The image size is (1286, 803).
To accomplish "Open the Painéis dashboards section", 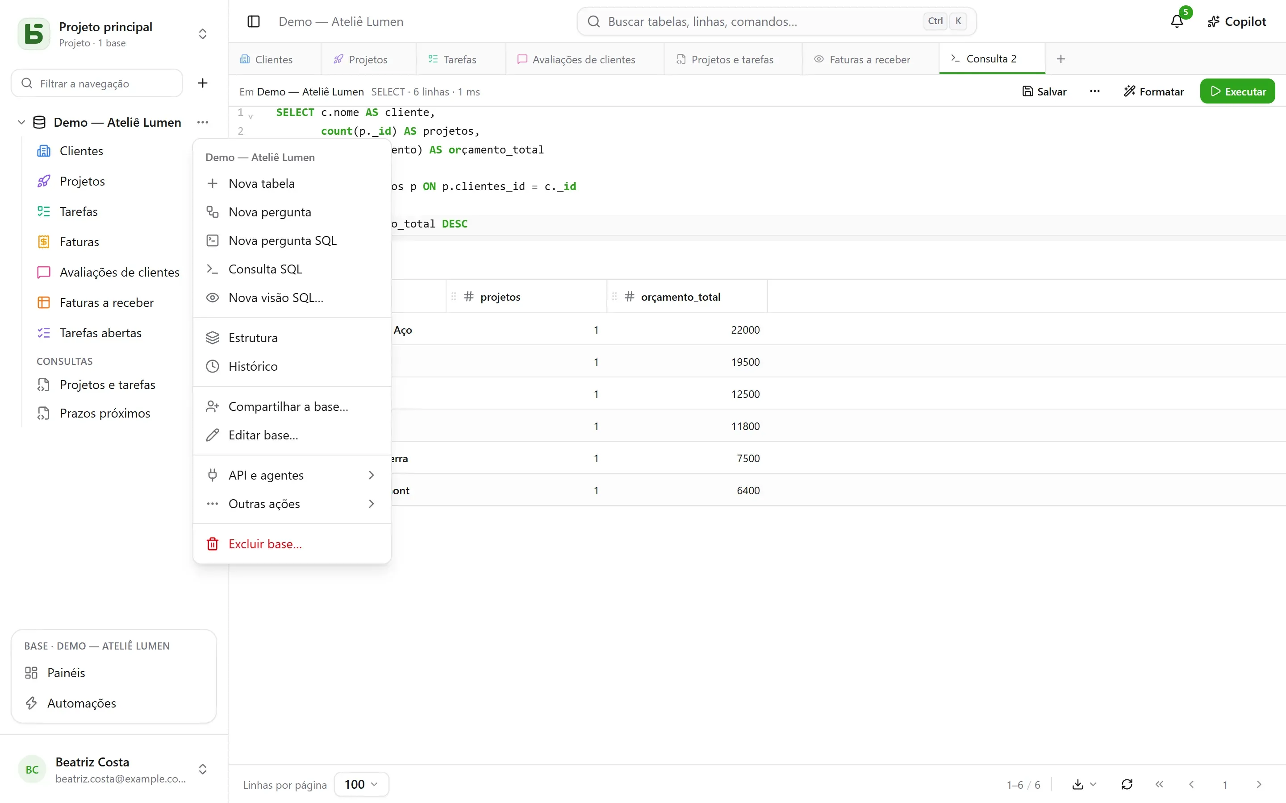I will coord(113,672).
